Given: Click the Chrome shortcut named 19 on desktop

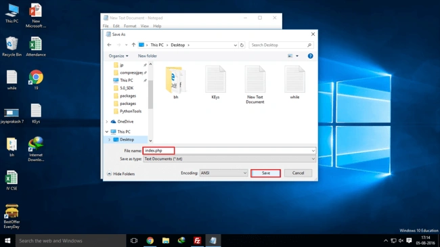Looking at the screenshot, I should coord(36,80).
